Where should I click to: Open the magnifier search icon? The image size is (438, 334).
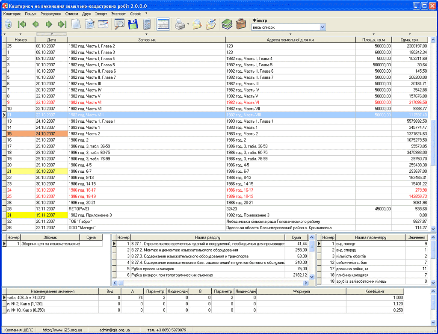click(x=118, y=24)
